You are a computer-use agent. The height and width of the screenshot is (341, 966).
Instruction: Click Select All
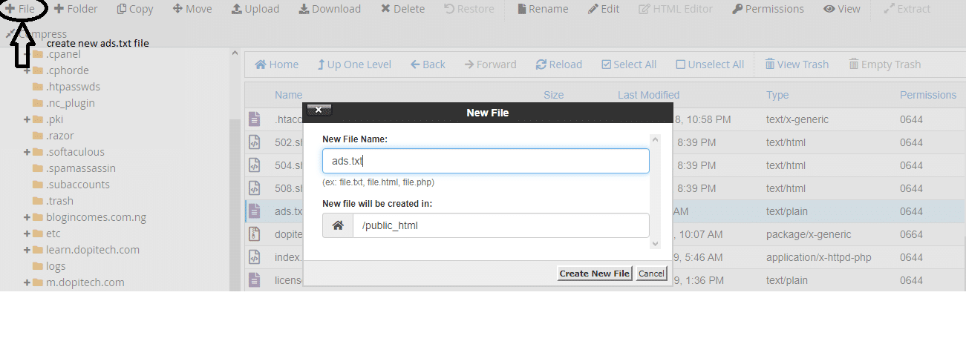tap(629, 64)
